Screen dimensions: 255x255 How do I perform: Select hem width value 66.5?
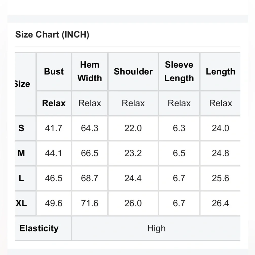90,153
